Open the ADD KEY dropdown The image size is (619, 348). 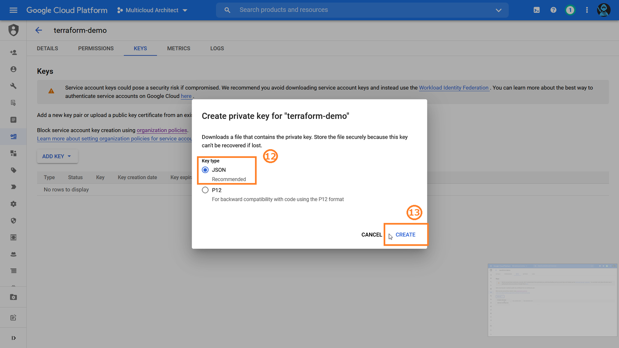click(57, 156)
